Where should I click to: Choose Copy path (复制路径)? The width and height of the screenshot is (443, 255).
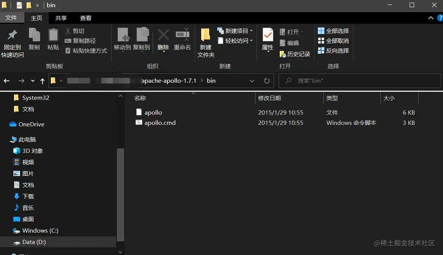[80, 41]
